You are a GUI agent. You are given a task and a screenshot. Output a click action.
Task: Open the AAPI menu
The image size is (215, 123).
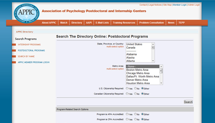pyautogui.click(x=89, y=23)
